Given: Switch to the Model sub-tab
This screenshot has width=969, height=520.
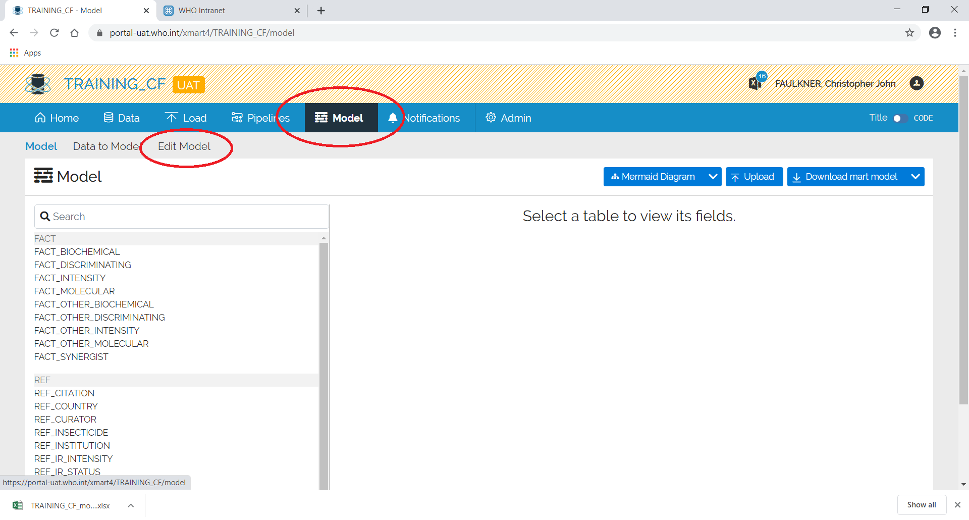Looking at the screenshot, I should point(41,146).
